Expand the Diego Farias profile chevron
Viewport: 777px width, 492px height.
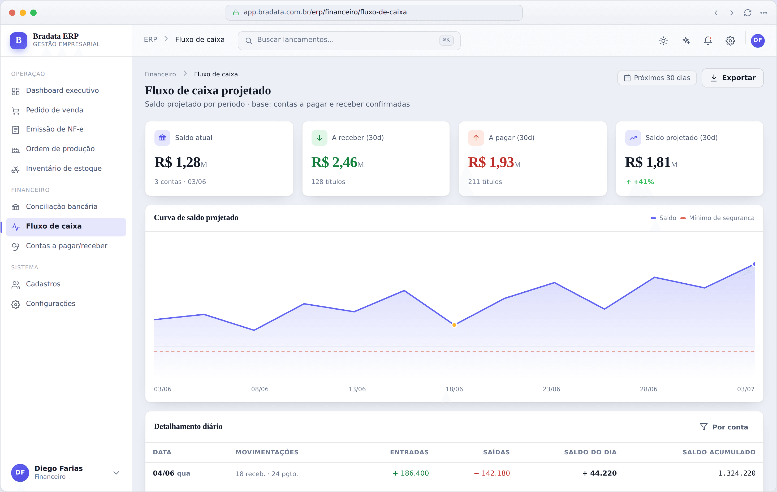pos(116,473)
